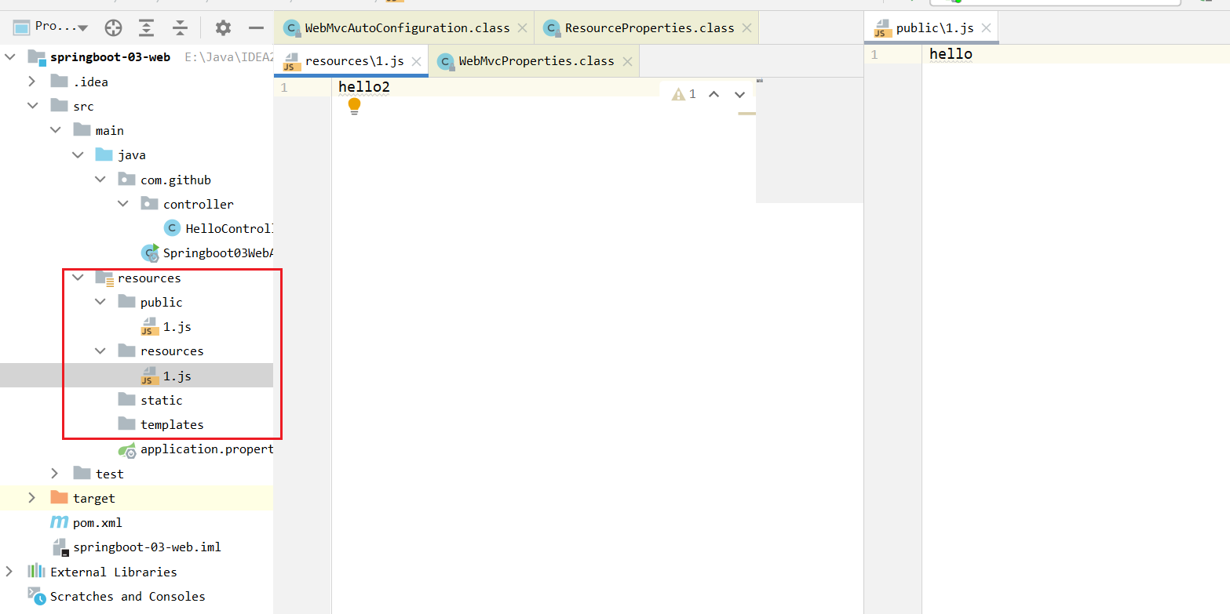1230x614 pixels.
Task: Hide the Project tool window with minus icon
Action: [256, 28]
